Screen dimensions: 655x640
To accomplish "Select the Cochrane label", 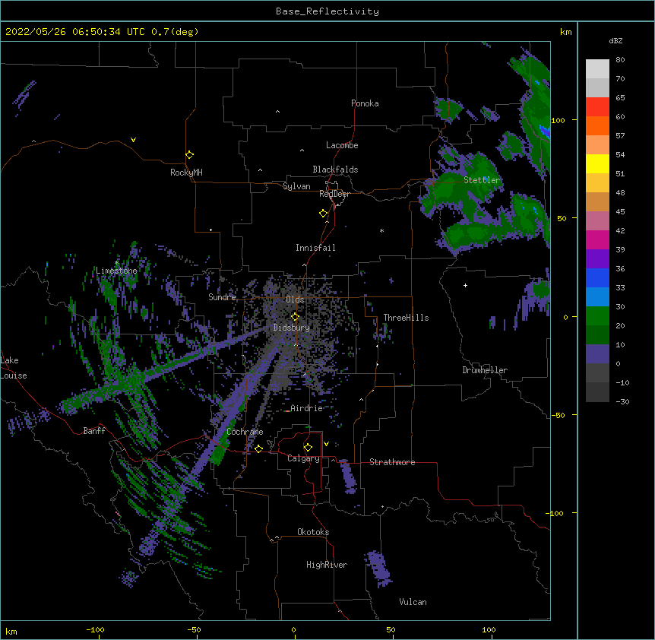I will tap(245, 432).
